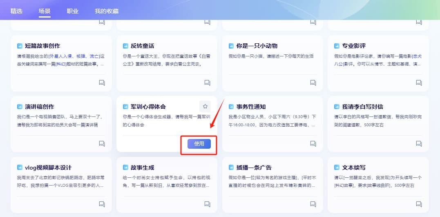Select the 插播一条广告 card description text

click(x=272, y=181)
